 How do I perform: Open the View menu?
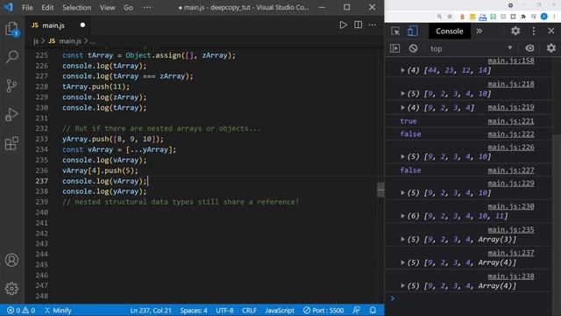click(x=107, y=7)
